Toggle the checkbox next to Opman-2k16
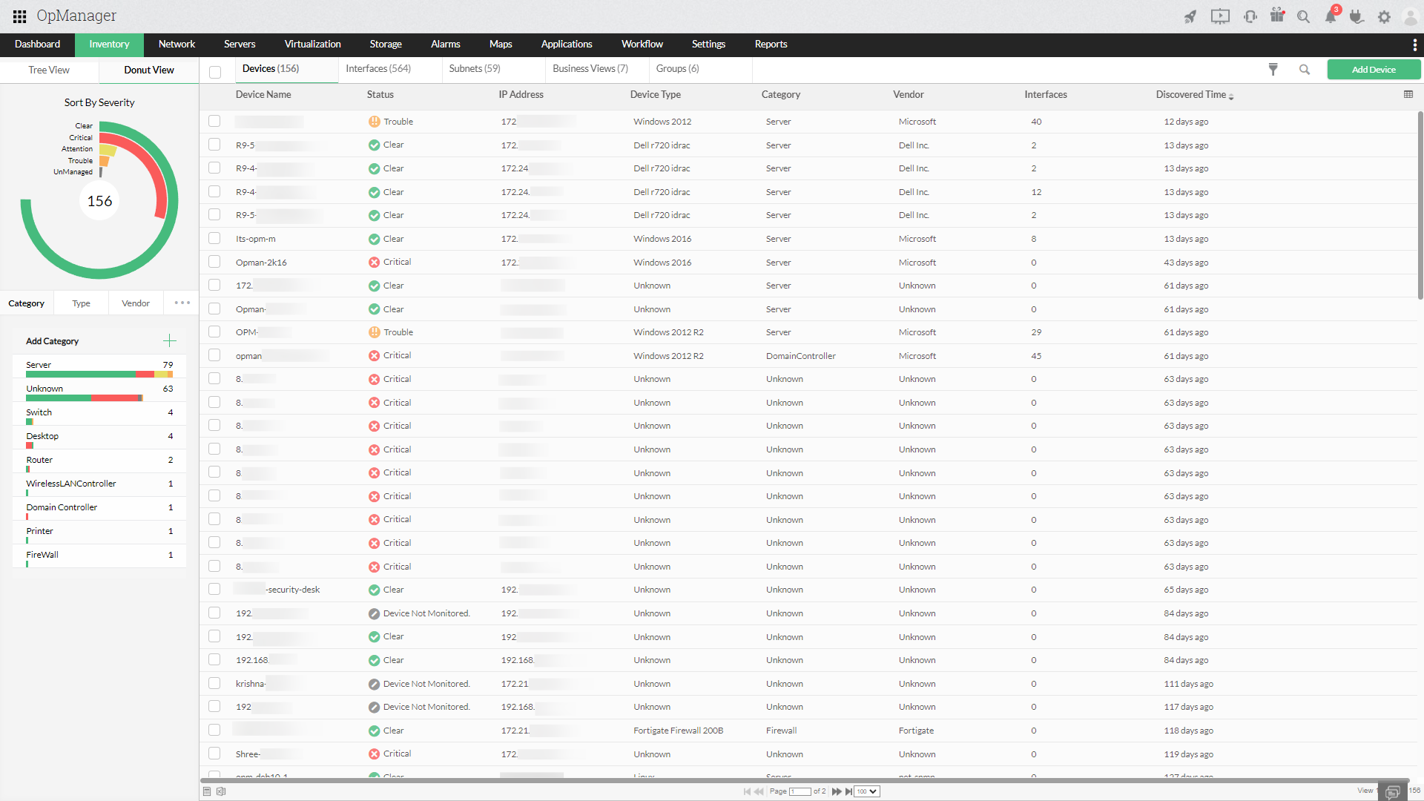 point(216,262)
